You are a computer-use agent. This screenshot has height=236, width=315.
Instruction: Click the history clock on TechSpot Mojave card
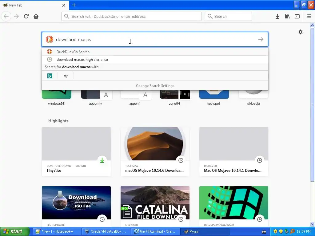[181, 160]
